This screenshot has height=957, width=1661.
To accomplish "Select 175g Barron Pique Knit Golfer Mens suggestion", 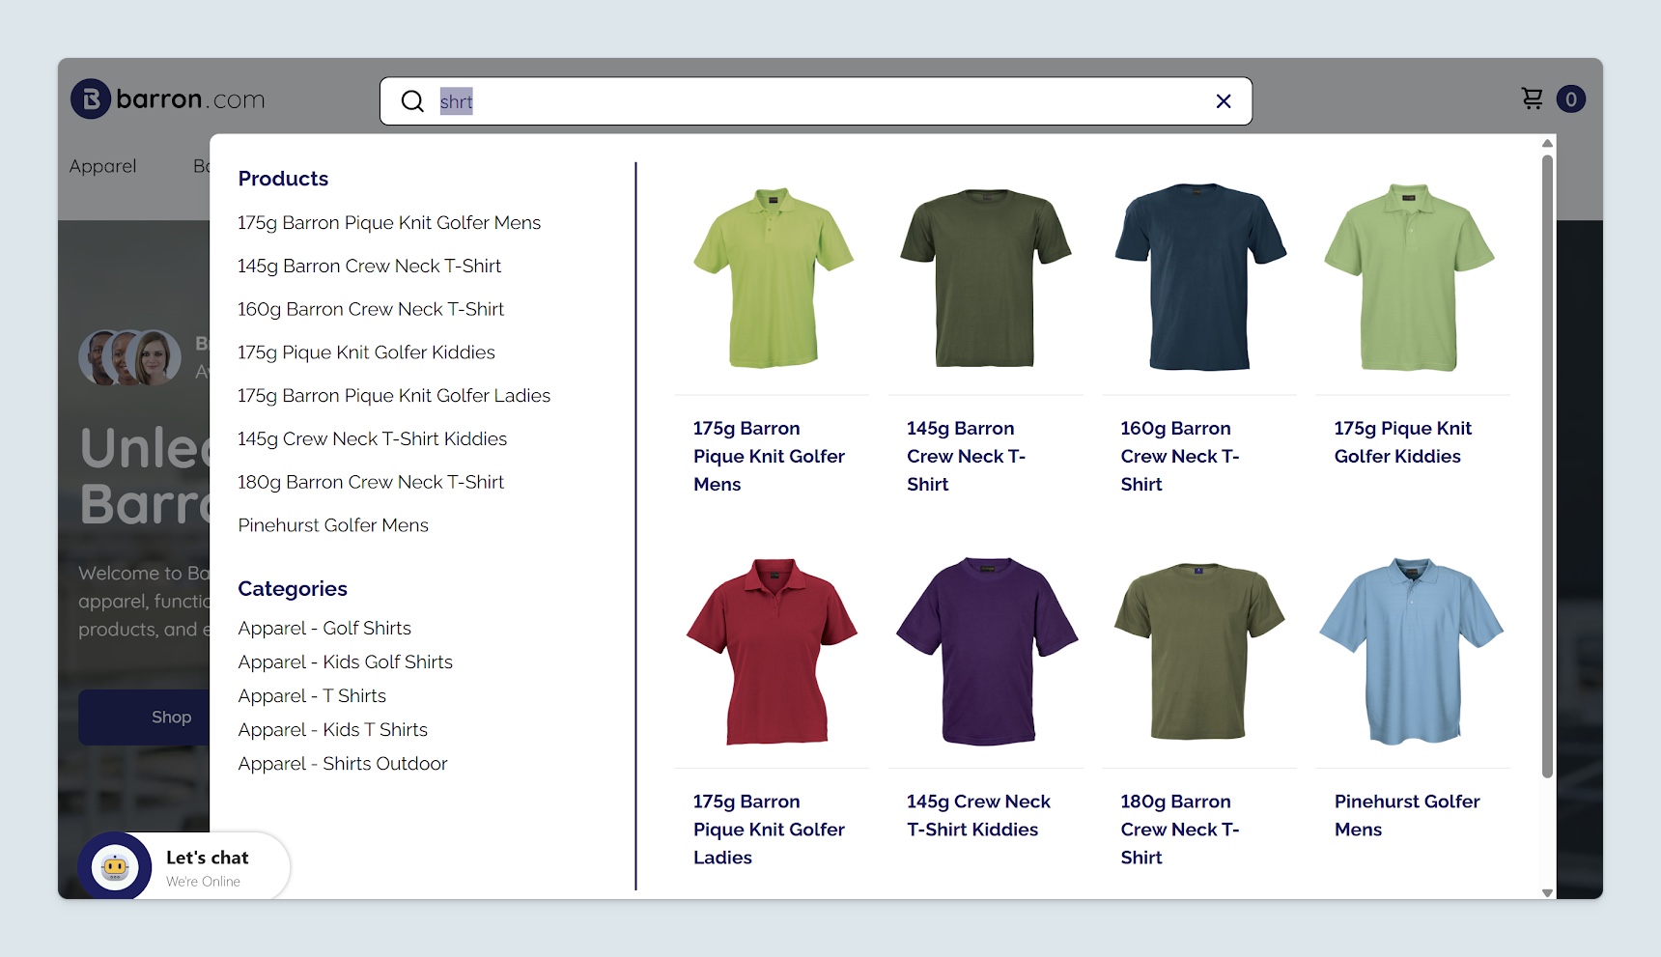I will pyautogui.click(x=389, y=223).
